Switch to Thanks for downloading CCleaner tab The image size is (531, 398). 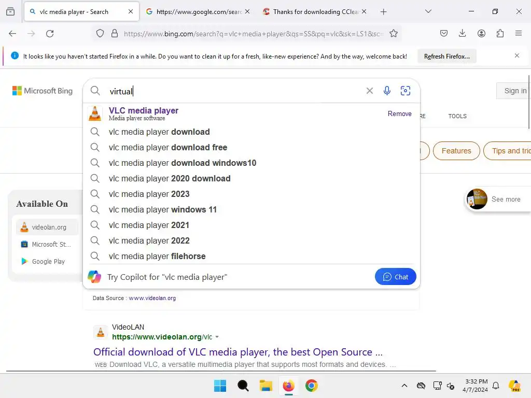tap(314, 11)
